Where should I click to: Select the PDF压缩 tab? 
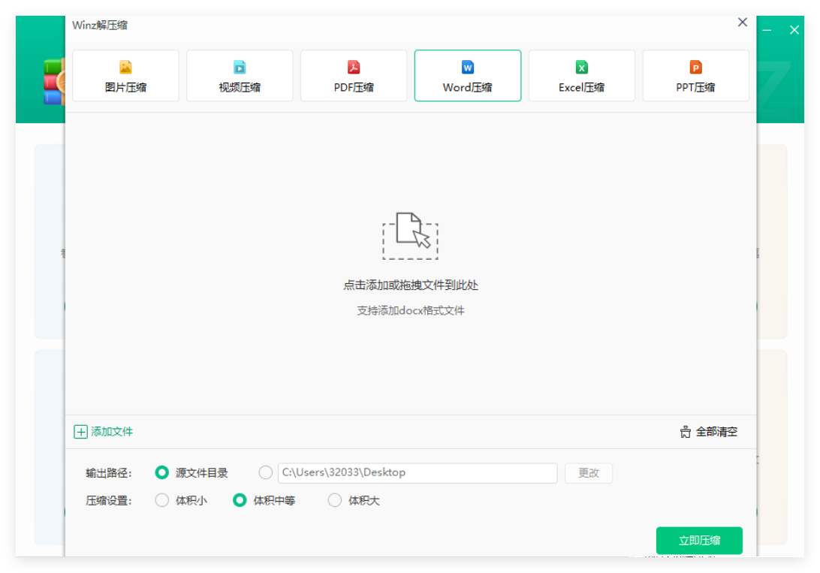click(x=354, y=76)
